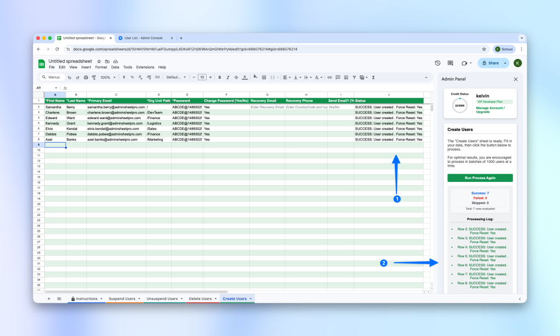This screenshot has height=336, width=560.
Task: Open version history clock icon
Action: (437, 63)
